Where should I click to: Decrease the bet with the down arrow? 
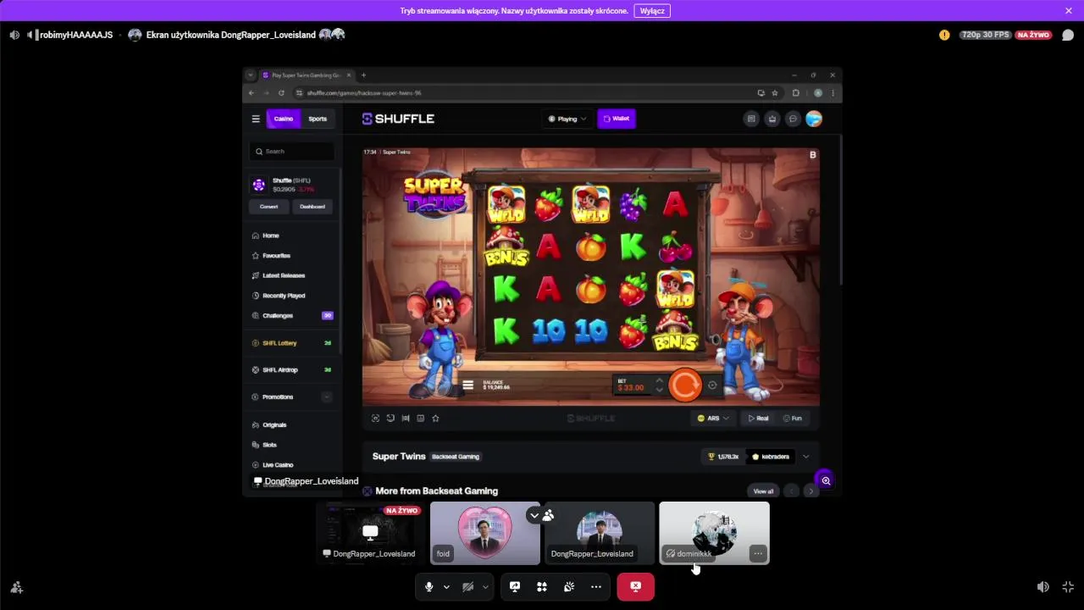659,390
